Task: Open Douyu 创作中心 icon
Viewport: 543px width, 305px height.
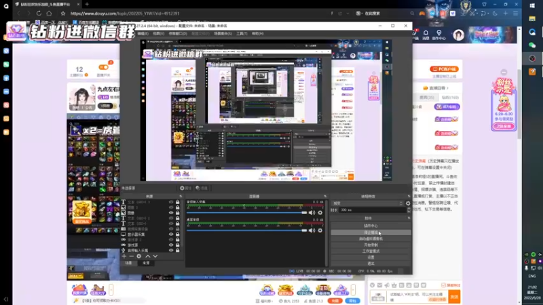Action: click(x=438, y=35)
